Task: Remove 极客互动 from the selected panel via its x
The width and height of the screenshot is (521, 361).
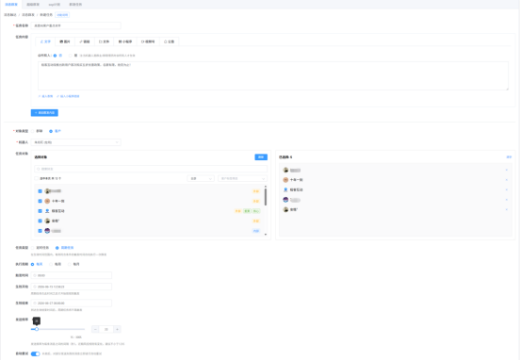Action: [x=506, y=189]
